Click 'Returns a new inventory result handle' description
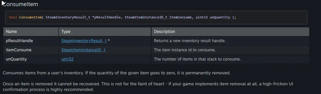 click(190, 41)
